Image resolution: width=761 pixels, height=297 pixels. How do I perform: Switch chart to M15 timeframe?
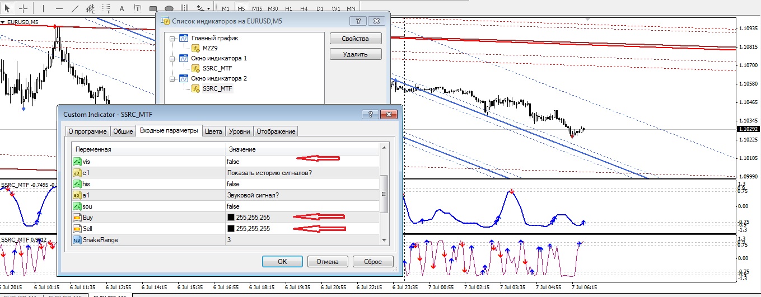[x=257, y=9]
